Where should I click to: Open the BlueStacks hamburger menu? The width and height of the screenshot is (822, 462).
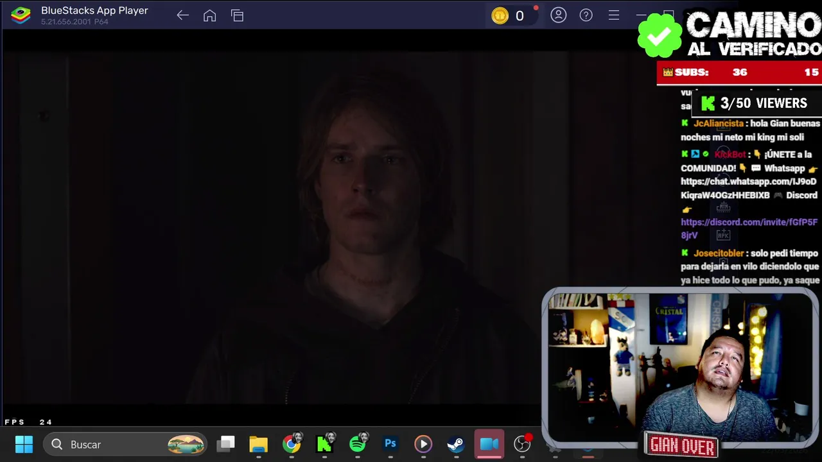[x=613, y=15]
